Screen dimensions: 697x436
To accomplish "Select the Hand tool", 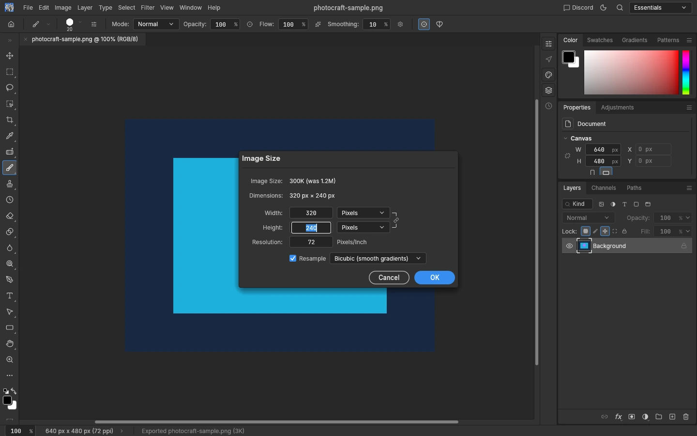I will click(x=10, y=344).
